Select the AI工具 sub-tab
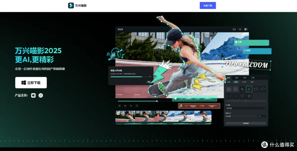Screen dimensions: 297x151 [244, 82]
